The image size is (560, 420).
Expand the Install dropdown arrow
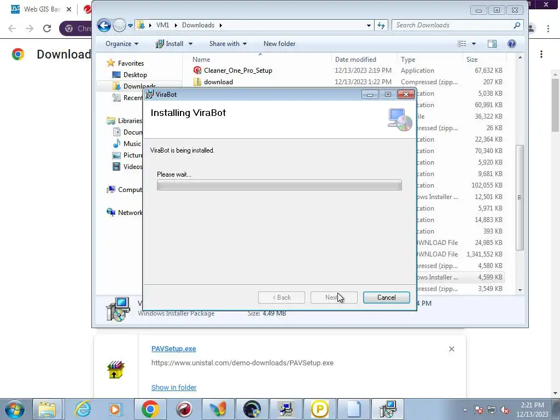[x=191, y=44]
